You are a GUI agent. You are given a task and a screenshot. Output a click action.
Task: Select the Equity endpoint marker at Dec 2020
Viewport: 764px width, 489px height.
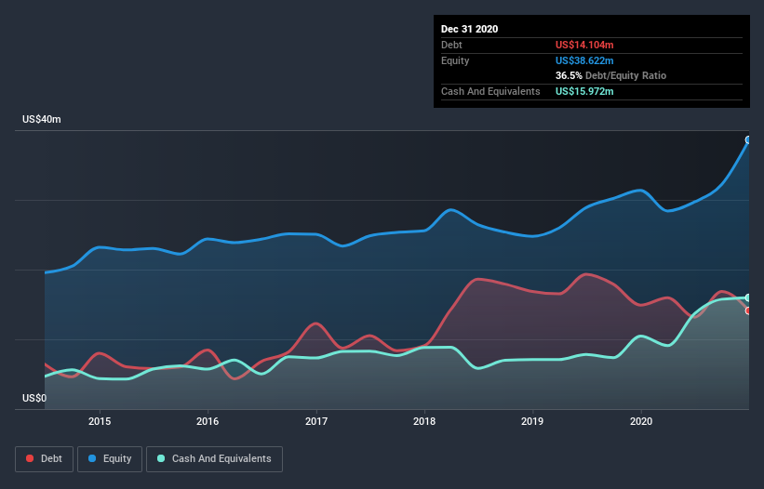tap(748, 140)
